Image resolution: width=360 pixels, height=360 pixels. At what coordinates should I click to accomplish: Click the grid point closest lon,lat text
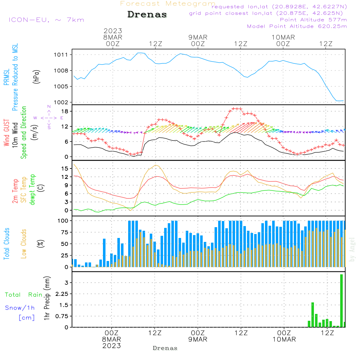coord(269,13)
